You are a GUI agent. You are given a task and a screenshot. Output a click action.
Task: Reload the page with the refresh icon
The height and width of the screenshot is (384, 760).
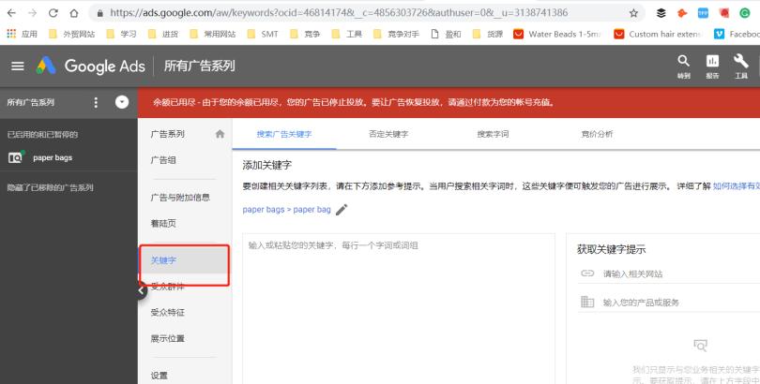click(53, 13)
